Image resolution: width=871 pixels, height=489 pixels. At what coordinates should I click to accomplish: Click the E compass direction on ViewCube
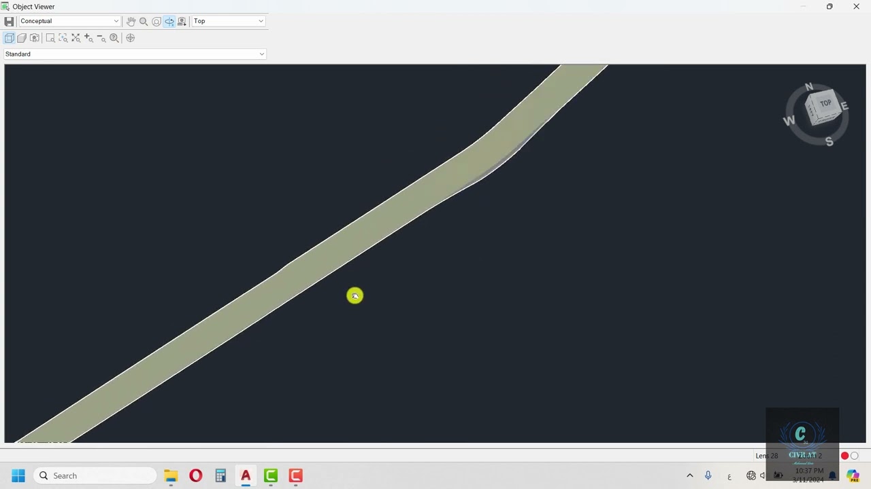[844, 106]
